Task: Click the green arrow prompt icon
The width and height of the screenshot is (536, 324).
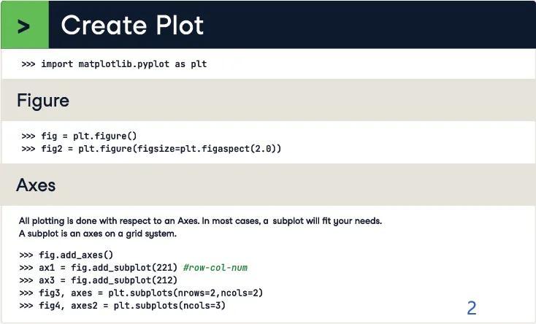Action: 24,26
